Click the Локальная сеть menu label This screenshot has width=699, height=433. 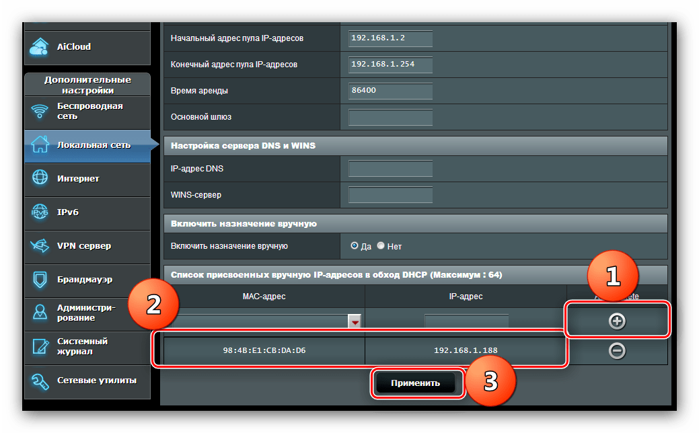94,145
